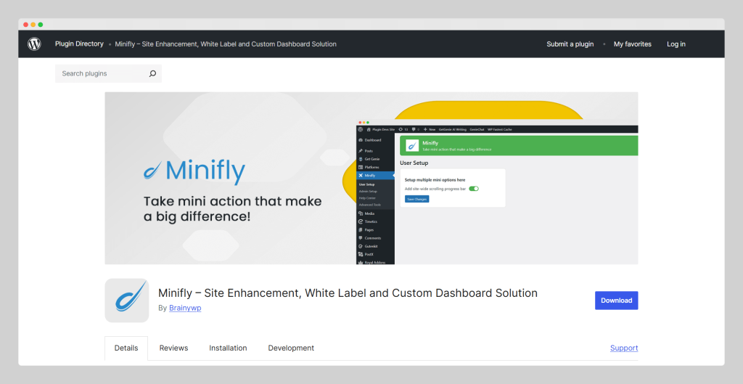
Task: Click the yellow minimize window dot
Action: [x=33, y=25]
